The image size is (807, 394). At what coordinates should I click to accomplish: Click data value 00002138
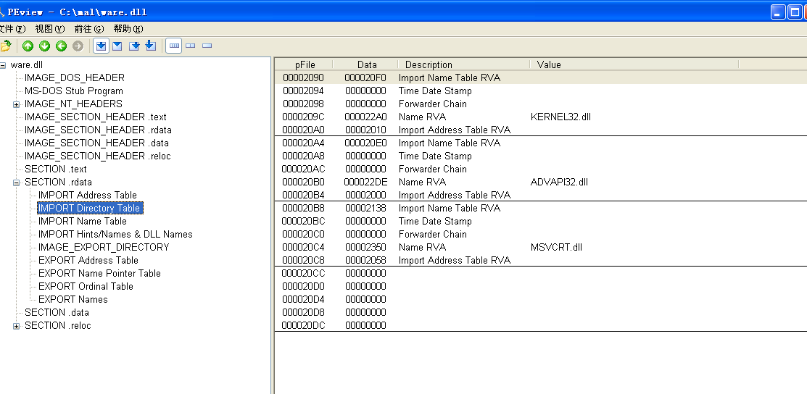(x=365, y=209)
